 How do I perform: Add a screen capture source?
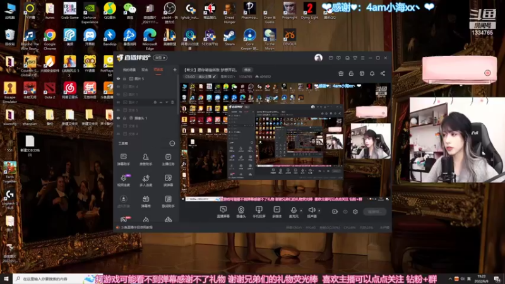pos(223,212)
